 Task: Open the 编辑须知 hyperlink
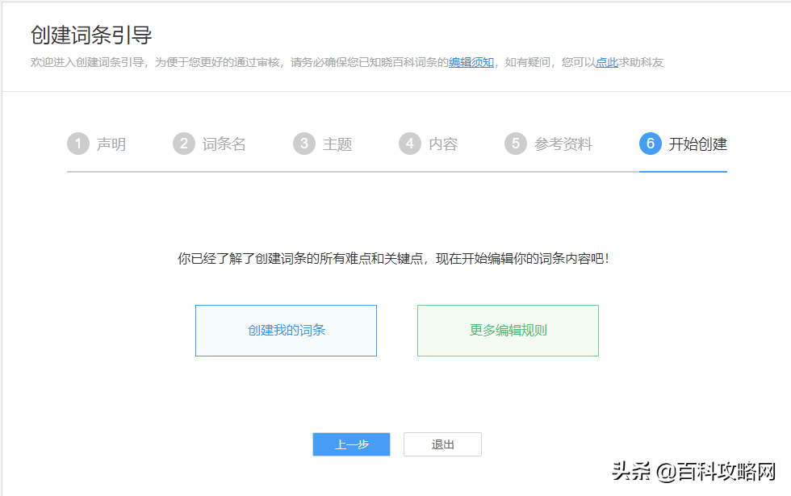coord(471,62)
